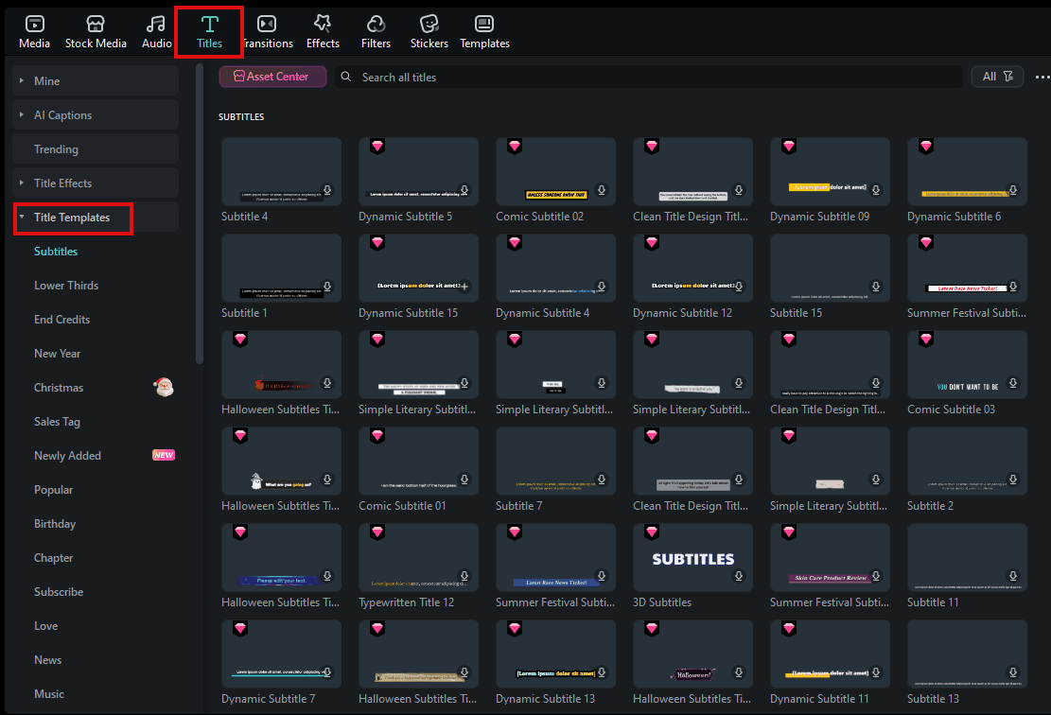Download the Typewritten Title 12 template
The width and height of the screenshot is (1051, 715).
464,576
